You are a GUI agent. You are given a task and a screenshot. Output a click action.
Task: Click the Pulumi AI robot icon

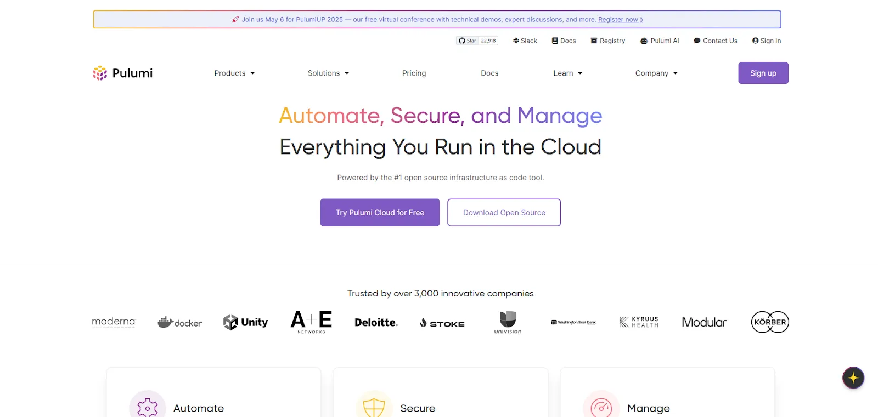click(x=644, y=41)
